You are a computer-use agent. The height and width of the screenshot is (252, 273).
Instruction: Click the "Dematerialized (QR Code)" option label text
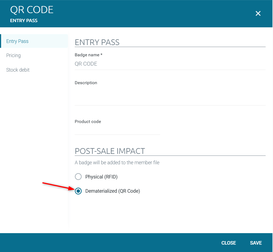112,191
